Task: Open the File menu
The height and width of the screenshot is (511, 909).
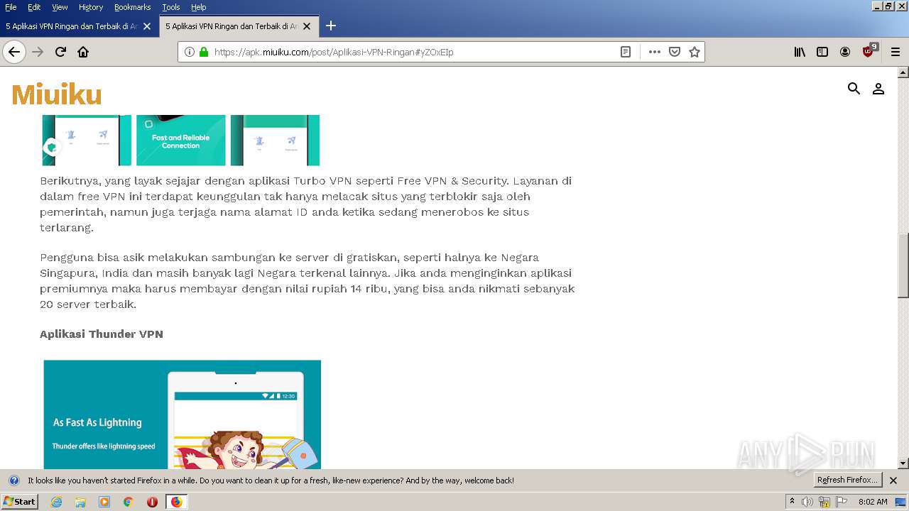Action: [11, 7]
